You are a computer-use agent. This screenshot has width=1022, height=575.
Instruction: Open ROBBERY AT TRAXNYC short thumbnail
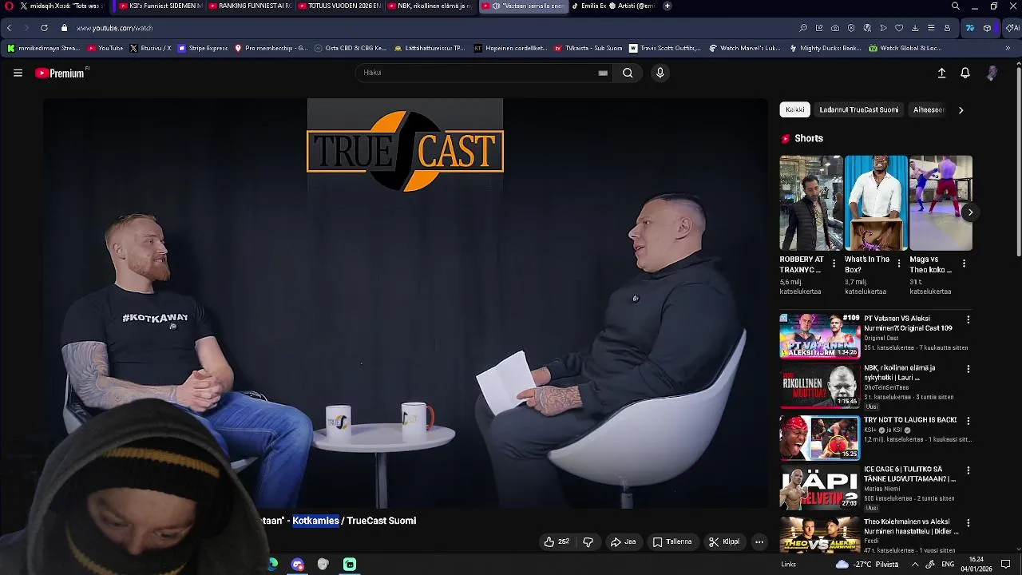point(810,203)
